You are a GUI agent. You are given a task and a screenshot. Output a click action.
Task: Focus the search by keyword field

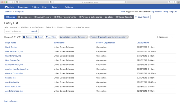pos(17,31)
